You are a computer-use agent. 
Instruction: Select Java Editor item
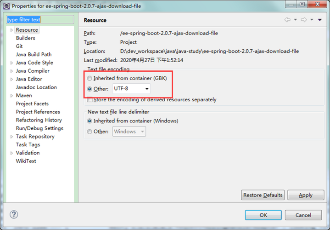[29, 79]
